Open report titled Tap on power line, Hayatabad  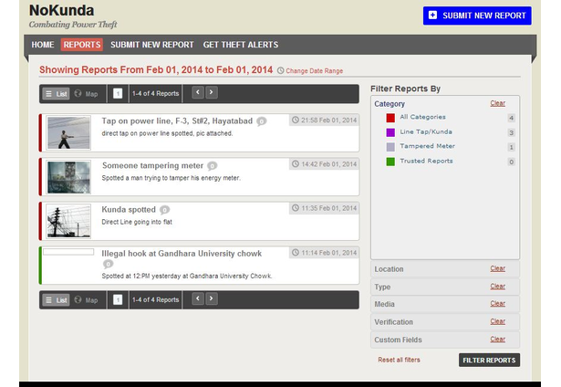pos(177,121)
